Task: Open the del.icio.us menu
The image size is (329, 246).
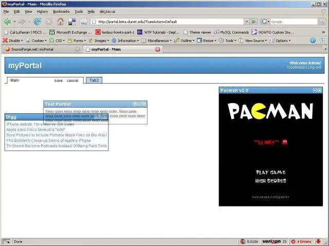Action: [107, 12]
